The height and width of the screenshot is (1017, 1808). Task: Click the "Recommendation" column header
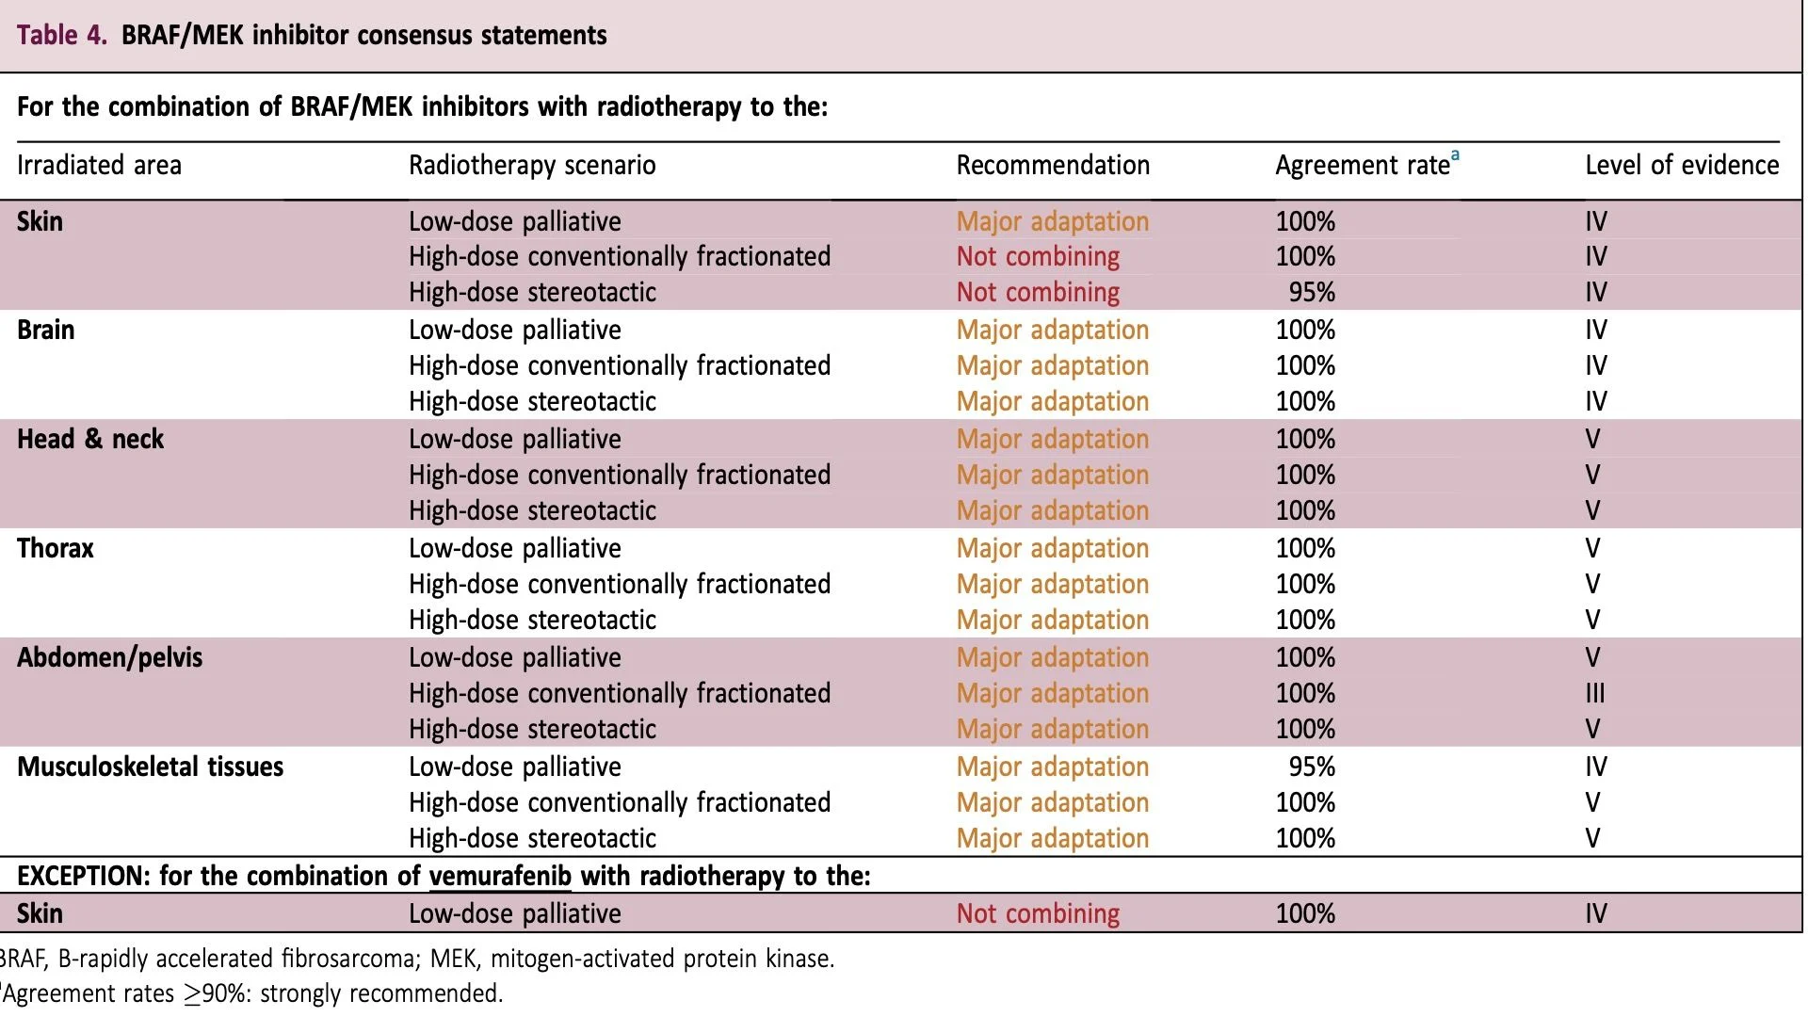1053,166
